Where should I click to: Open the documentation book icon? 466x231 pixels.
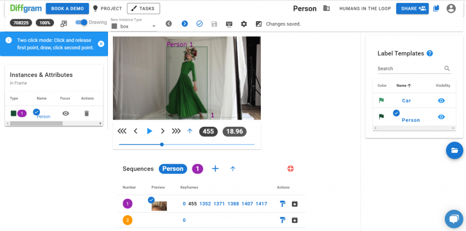coord(436,8)
